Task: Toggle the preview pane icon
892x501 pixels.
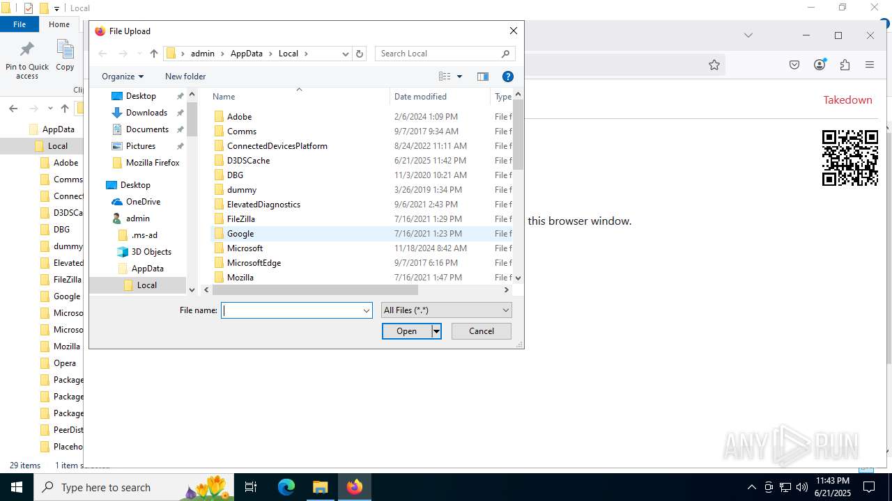Action: (x=482, y=77)
